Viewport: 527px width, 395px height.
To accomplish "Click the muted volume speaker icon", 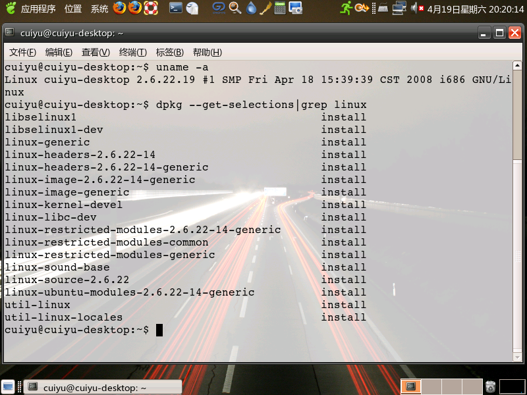I will [x=417, y=8].
